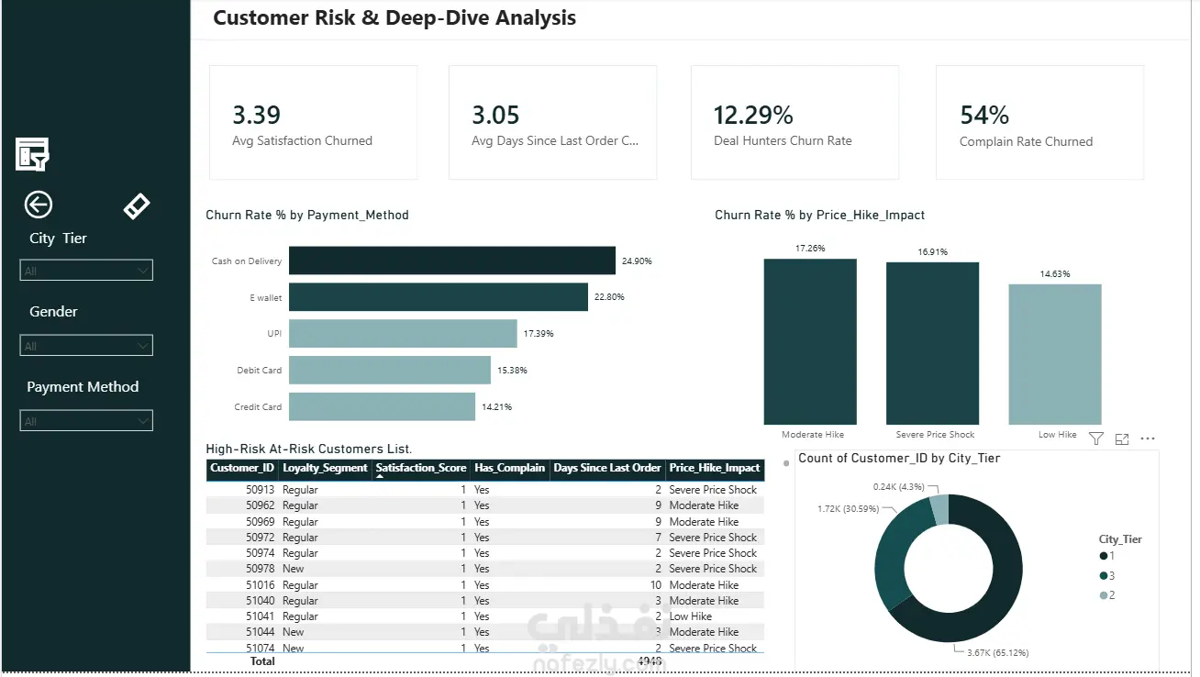1200x677 pixels.
Task: Click the Price_Hike_Impact column header
Action: [715, 469]
